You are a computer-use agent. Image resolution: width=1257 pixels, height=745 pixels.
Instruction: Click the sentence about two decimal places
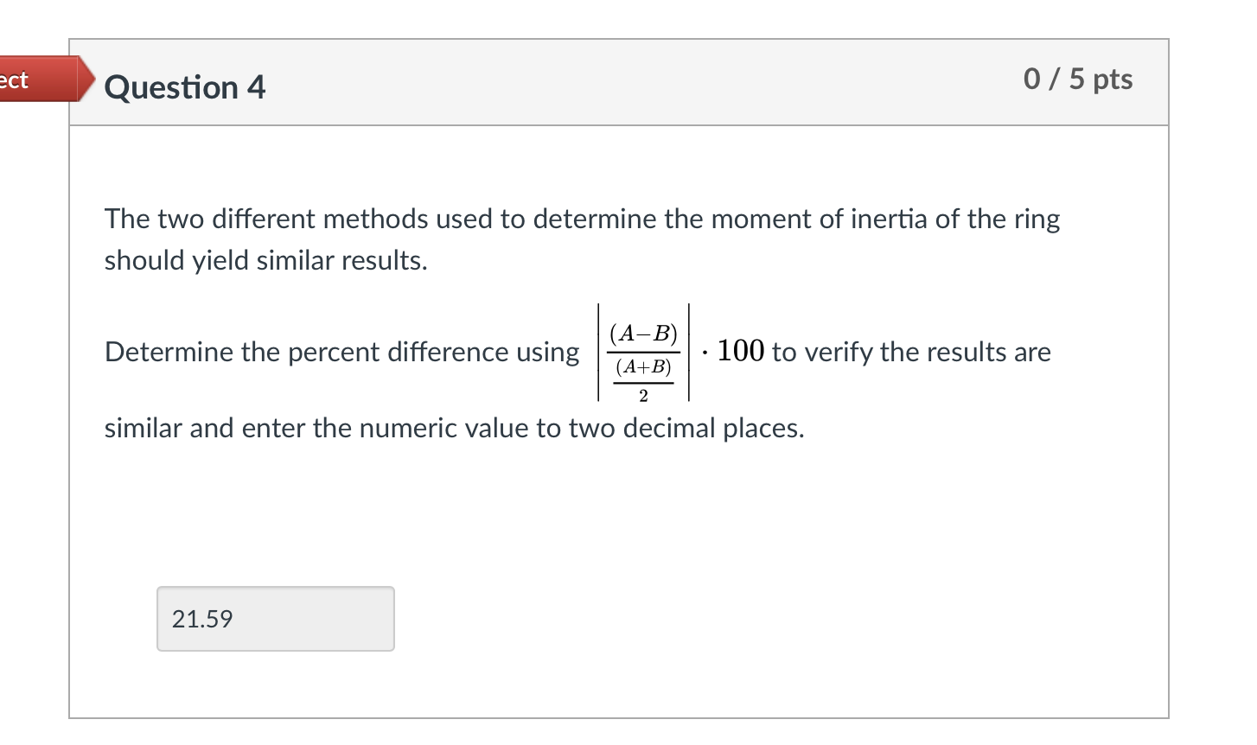point(454,428)
